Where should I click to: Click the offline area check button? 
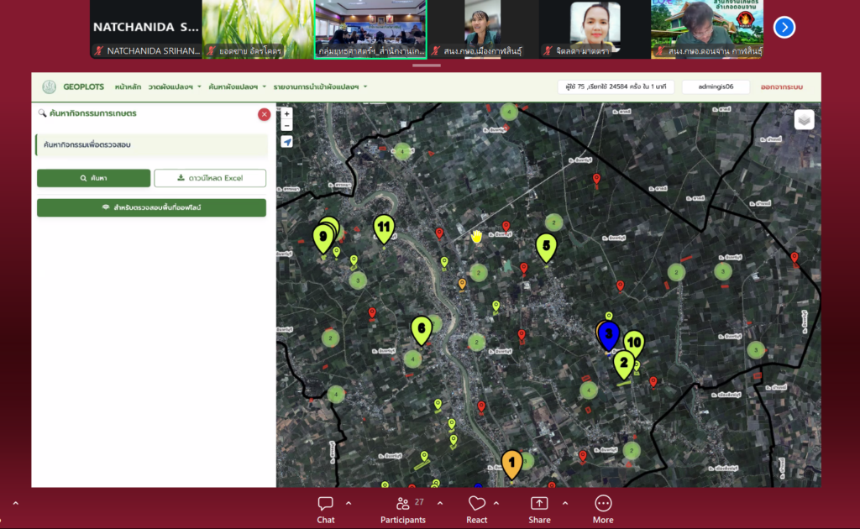point(151,207)
